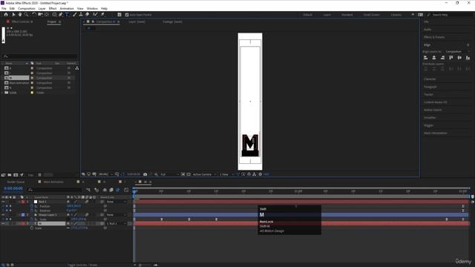
Task: Select the Roto Brush tool
Action: (x=96, y=14)
